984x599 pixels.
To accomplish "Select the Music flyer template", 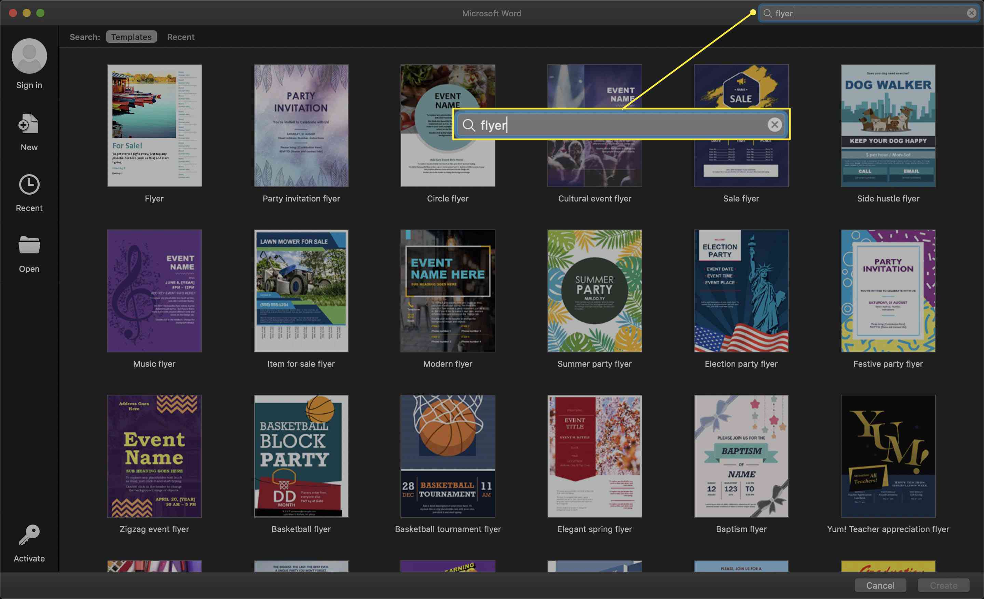I will pos(154,291).
